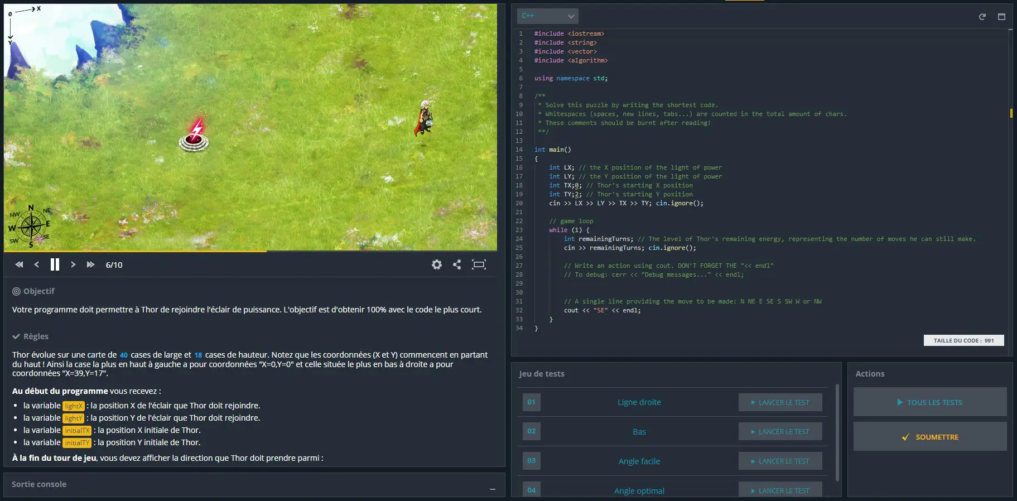This screenshot has height=501, width=1017.
Task: Launch test 02 Bas
Action: 780,431
